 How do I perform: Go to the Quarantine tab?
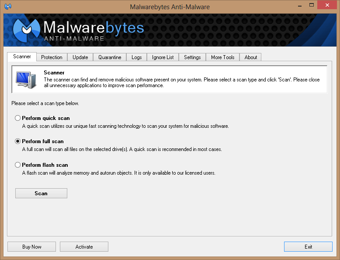point(110,57)
